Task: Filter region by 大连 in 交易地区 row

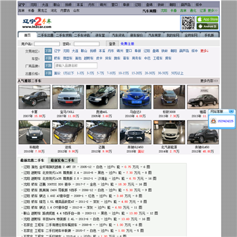Action: [x=75, y=51]
